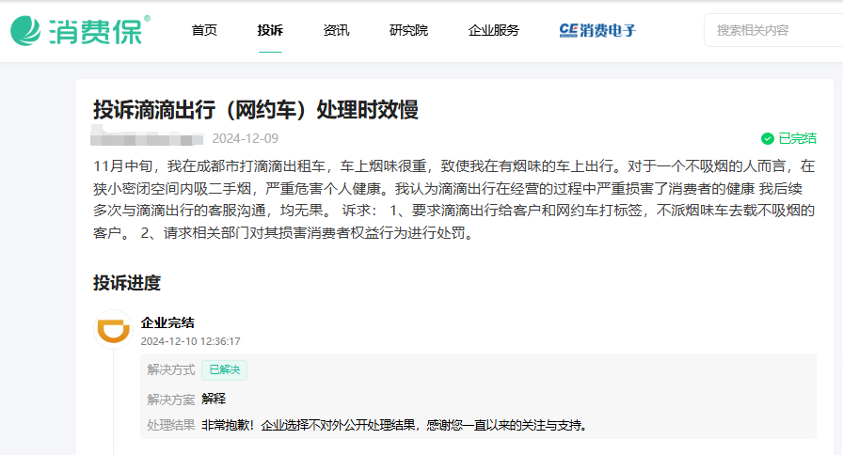The height and width of the screenshot is (455, 843).
Task: Click the 处理结果 label
Action: [x=171, y=425]
